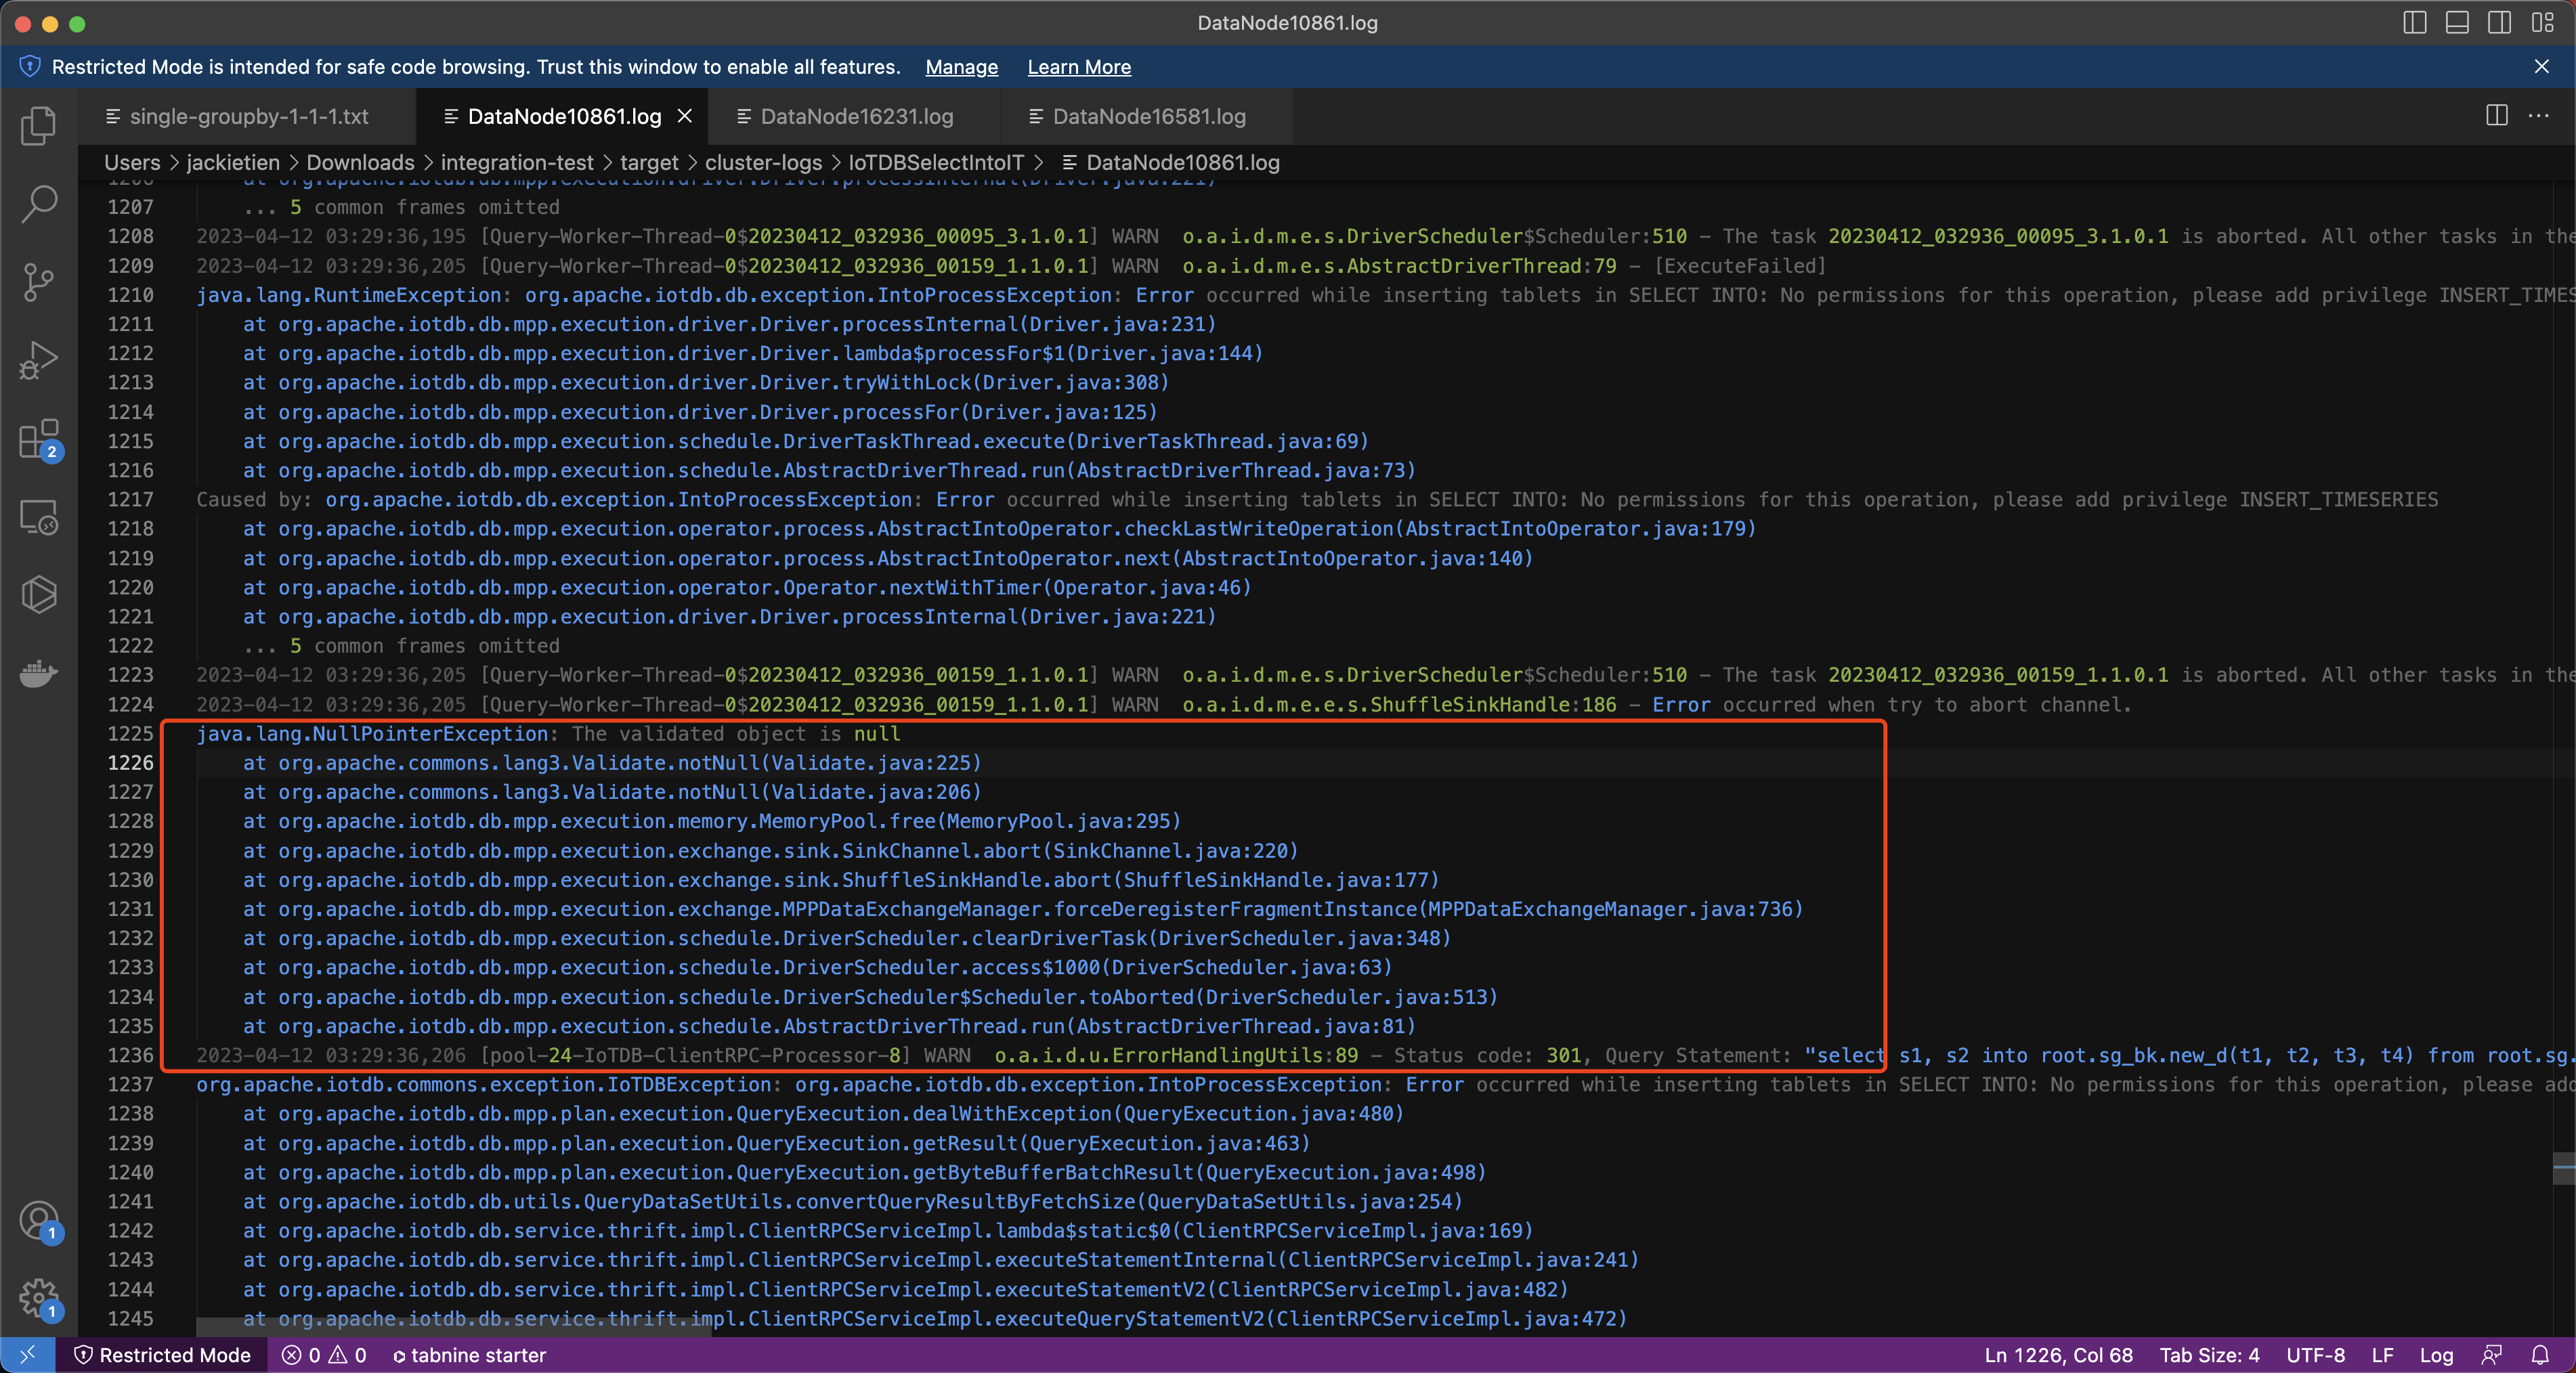2576x1373 pixels.
Task: Open More Actions ellipsis in editor
Action: pyautogui.click(x=2538, y=116)
